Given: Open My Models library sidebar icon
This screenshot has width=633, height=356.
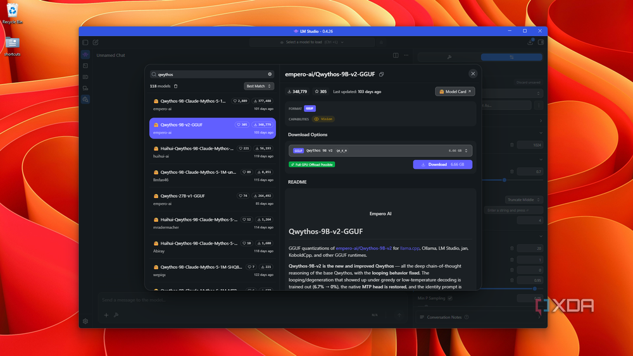Looking at the screenshot, I should point(85,77).
